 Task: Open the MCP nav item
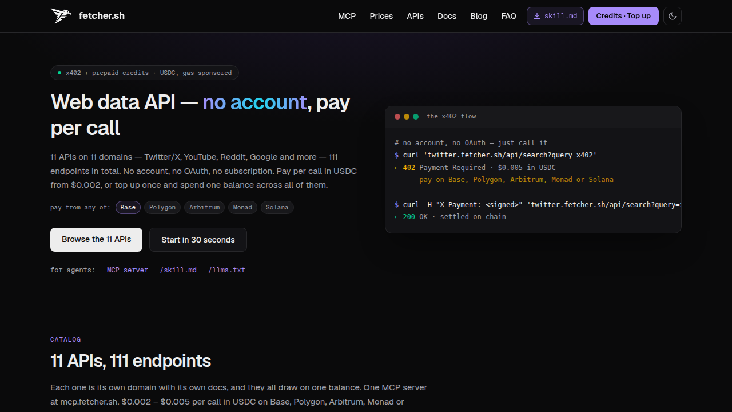coord(347,16)
